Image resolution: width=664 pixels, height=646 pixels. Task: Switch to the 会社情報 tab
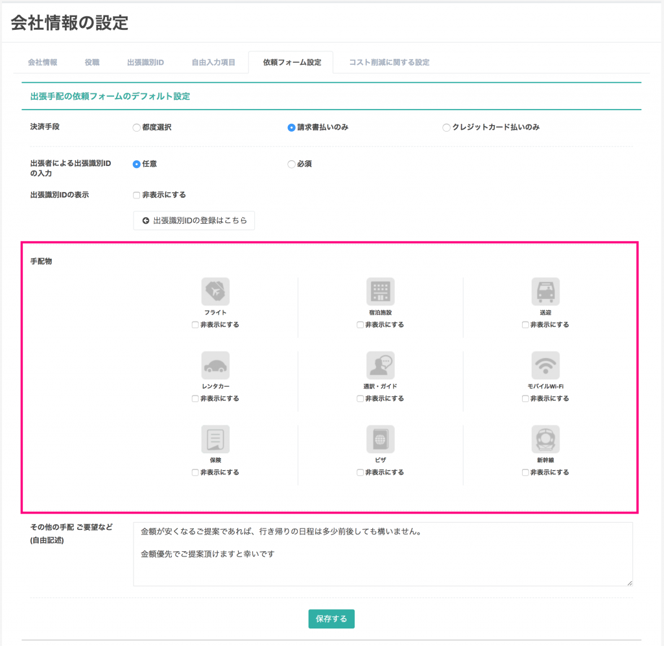43,62
